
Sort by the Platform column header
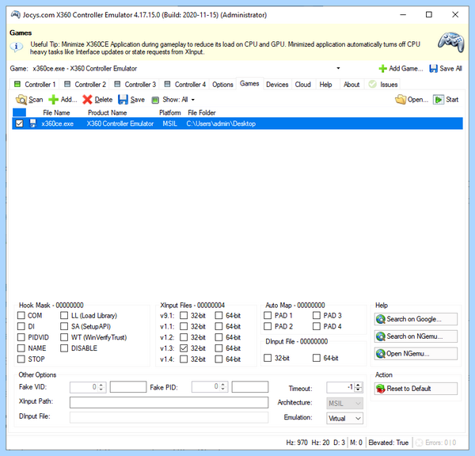pos(170,112)
